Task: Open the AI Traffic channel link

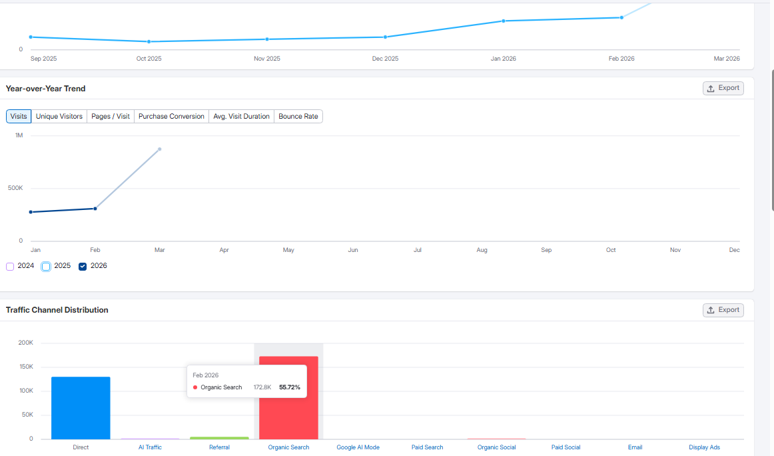Action: [150, 447]
